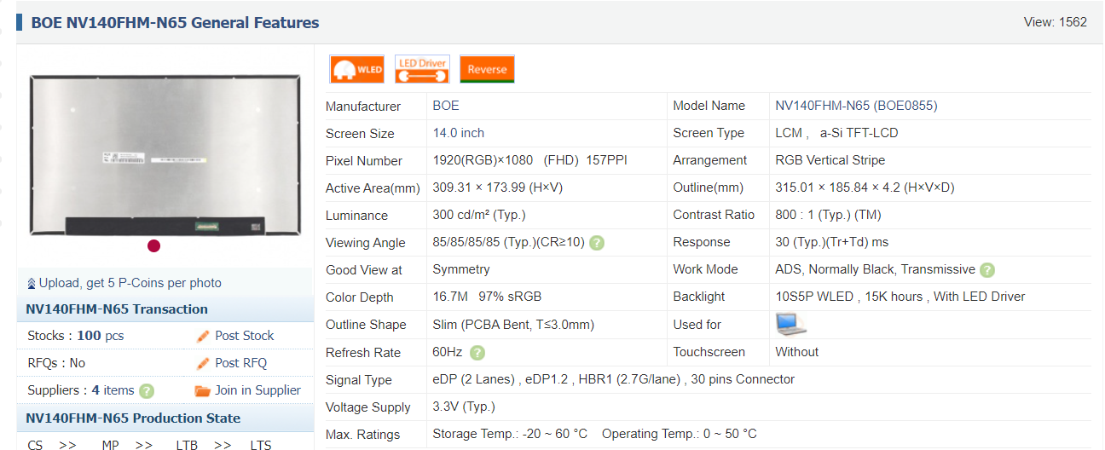Click the pencil icon beside Post Stock

203,336
